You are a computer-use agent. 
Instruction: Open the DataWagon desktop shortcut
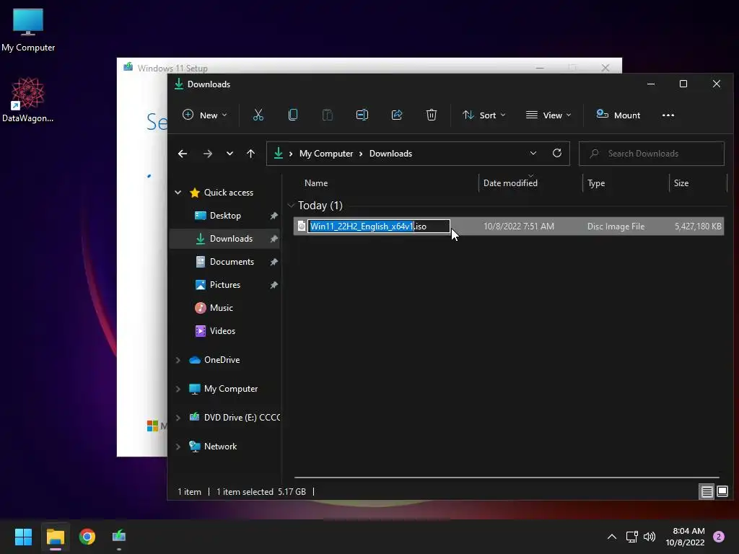tap(28, 100)
